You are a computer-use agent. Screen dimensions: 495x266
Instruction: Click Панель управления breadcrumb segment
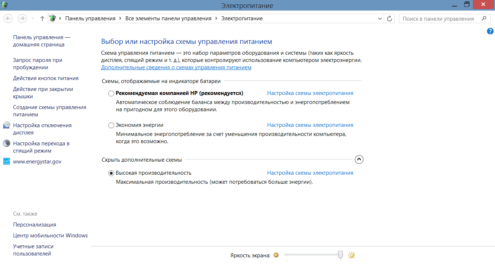click(x=90, y=18)
